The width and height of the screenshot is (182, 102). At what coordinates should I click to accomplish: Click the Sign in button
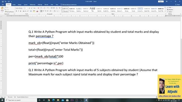[161, 1]
